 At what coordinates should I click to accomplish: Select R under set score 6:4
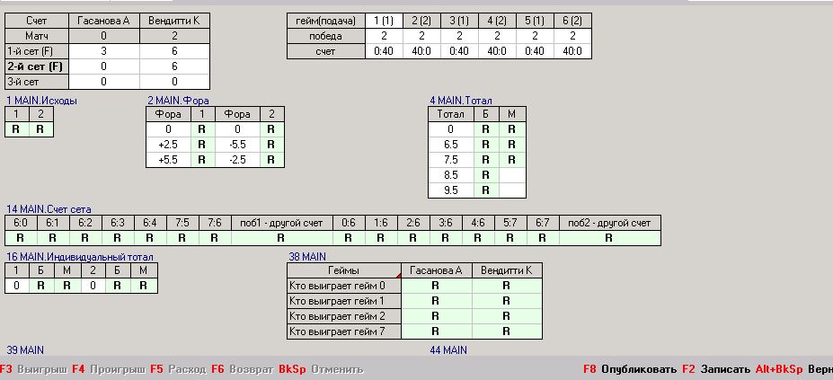pyautogui.click(x=150, y=238)
